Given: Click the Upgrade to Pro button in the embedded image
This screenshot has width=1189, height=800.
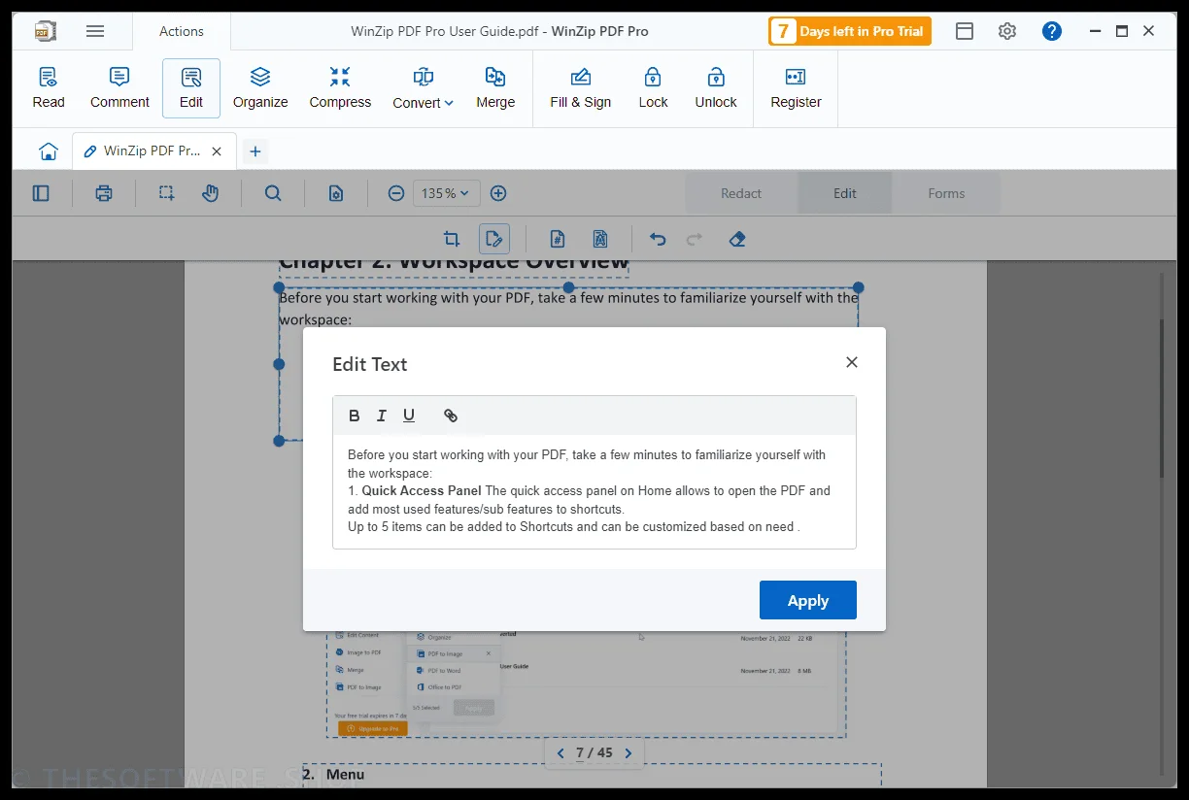Looking at the screenshot, I should click(x=373, y=728).
